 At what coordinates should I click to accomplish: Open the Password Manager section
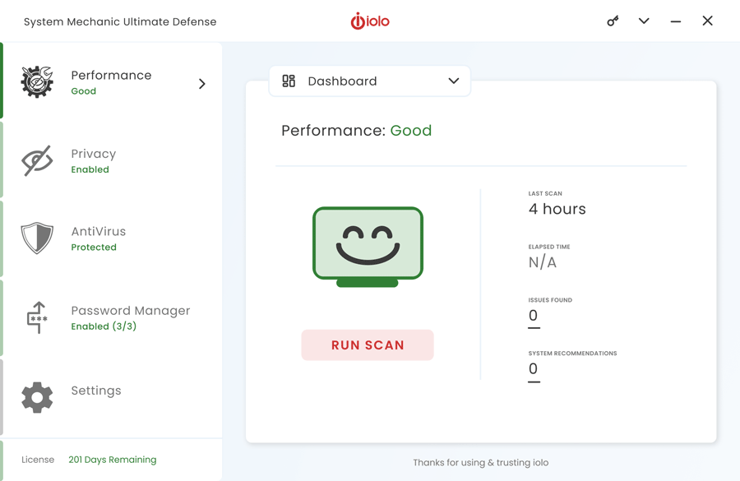click(111, 317)
